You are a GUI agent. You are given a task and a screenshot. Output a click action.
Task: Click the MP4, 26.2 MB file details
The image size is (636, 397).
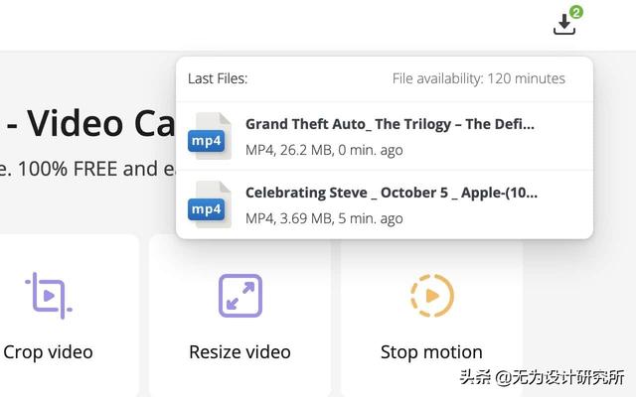tap(324, 150)
